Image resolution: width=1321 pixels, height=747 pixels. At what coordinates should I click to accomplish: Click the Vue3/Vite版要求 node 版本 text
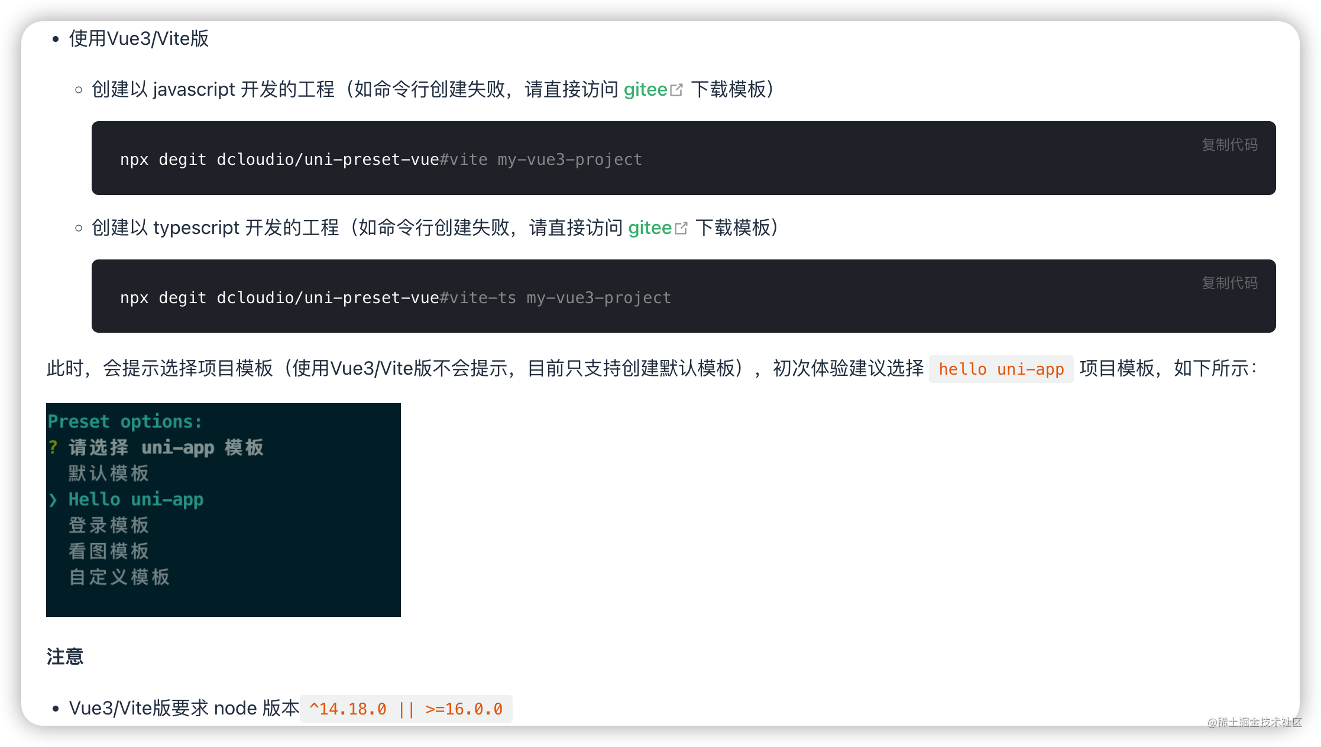(x=184, y=709)
